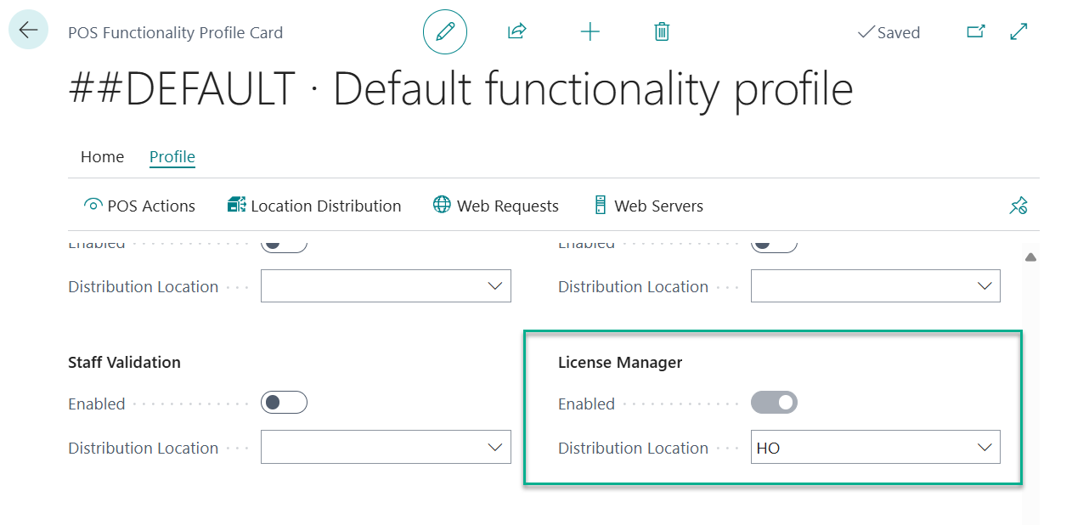This screenshot has width=1072, height=525.
Task: Click the pencil edit icon
Action: click(x=444, y=32)
